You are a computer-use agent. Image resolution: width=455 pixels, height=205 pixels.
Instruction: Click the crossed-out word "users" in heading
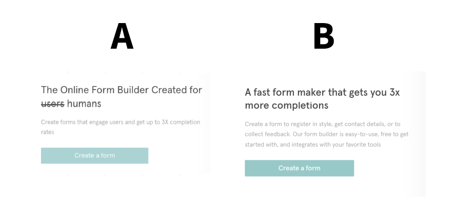point(52,104)
